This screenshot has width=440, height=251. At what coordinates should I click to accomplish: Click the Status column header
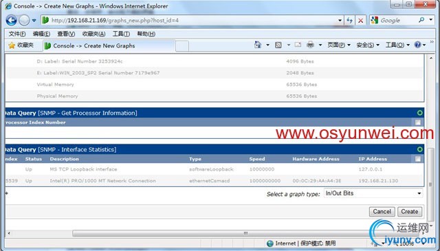[34, 159]
